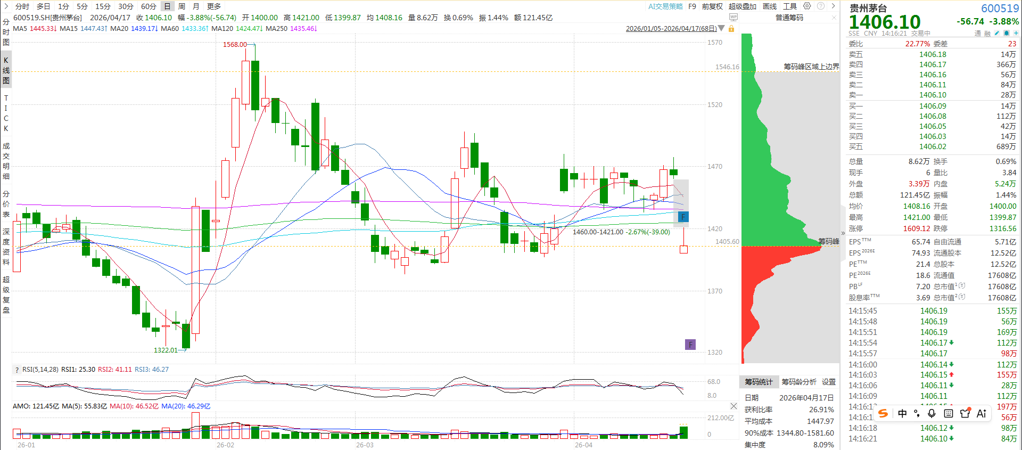Click the purple F marker on chart
Viewport: 1022px width, 450px height.
[690, 345]
